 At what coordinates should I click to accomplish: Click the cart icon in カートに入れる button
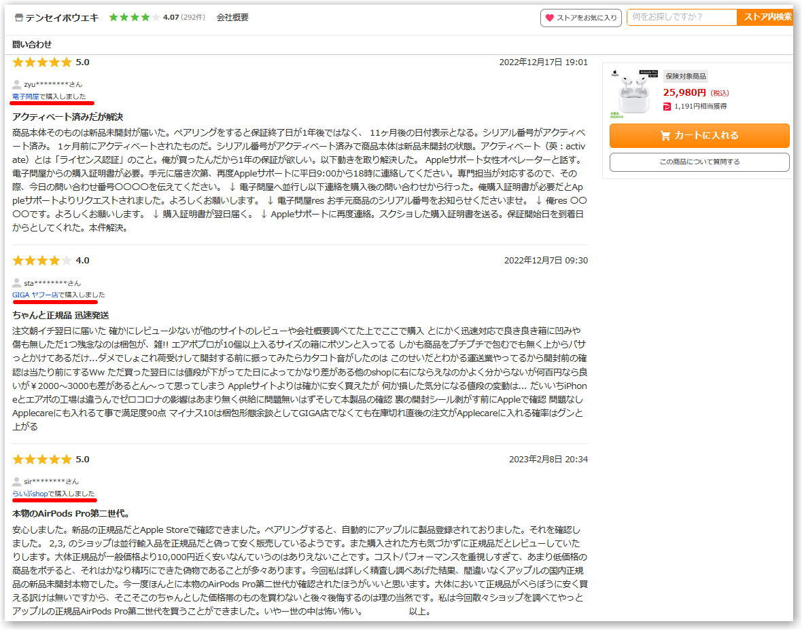(x=665, y=135)
